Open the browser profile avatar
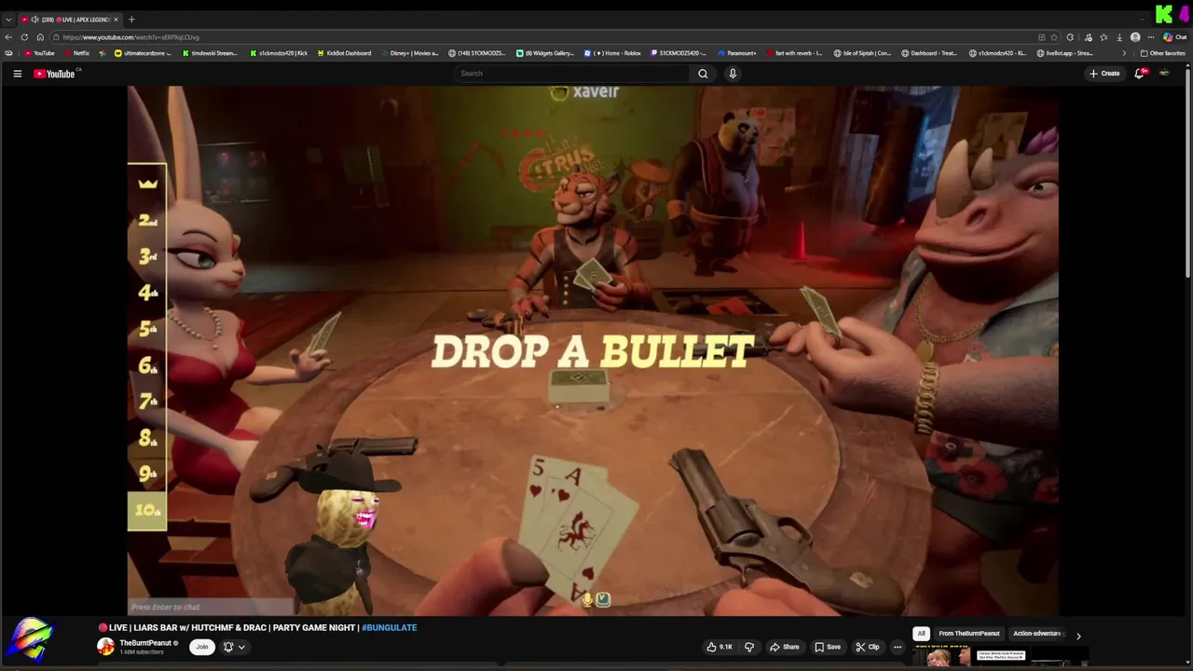 point(1135,37)
